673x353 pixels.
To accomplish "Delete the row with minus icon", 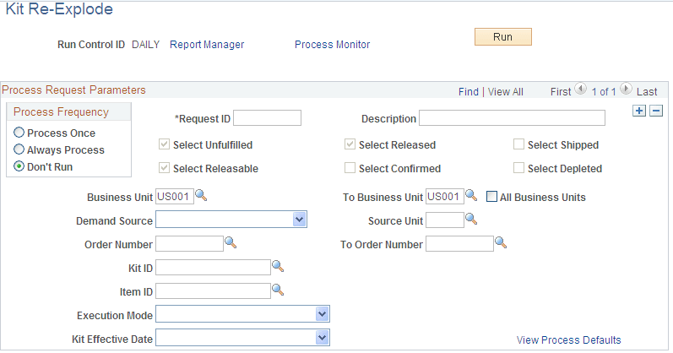I will 656,111.
